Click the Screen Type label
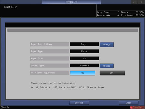145x109 pixels. click(50, 65)
